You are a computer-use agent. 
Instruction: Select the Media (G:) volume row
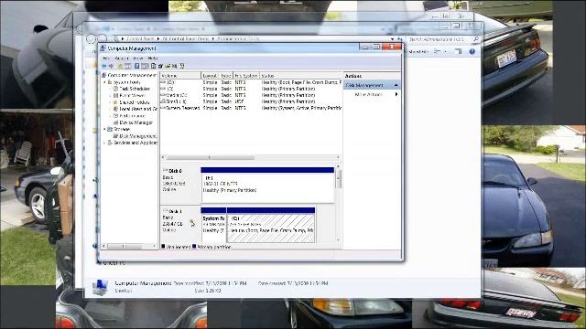251,95
